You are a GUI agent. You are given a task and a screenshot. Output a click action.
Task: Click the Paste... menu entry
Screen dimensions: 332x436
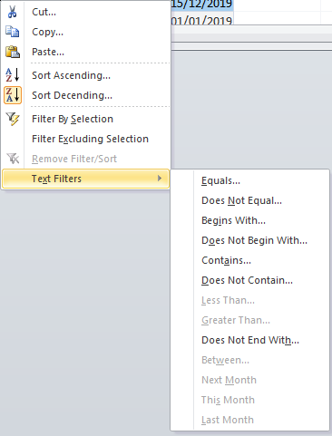coord(48,52)
